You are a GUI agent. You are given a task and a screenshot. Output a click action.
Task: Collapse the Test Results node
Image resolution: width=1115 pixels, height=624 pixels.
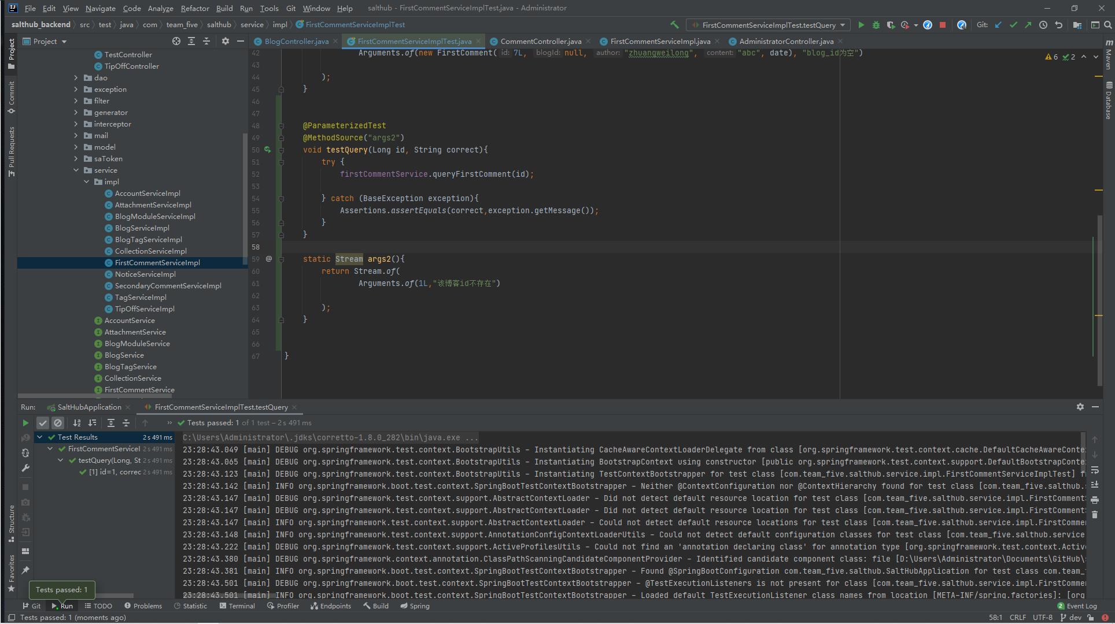(40, 437)
